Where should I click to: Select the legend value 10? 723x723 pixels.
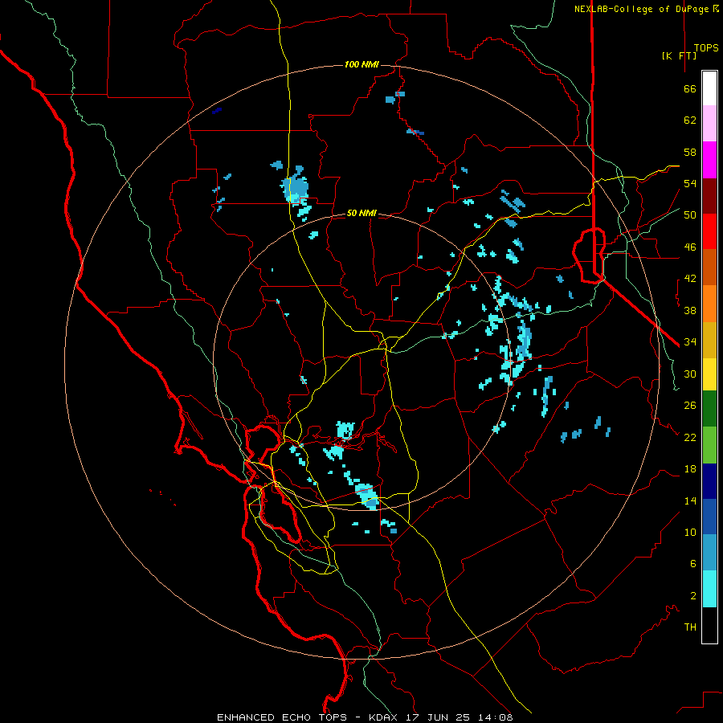point(690,532)
